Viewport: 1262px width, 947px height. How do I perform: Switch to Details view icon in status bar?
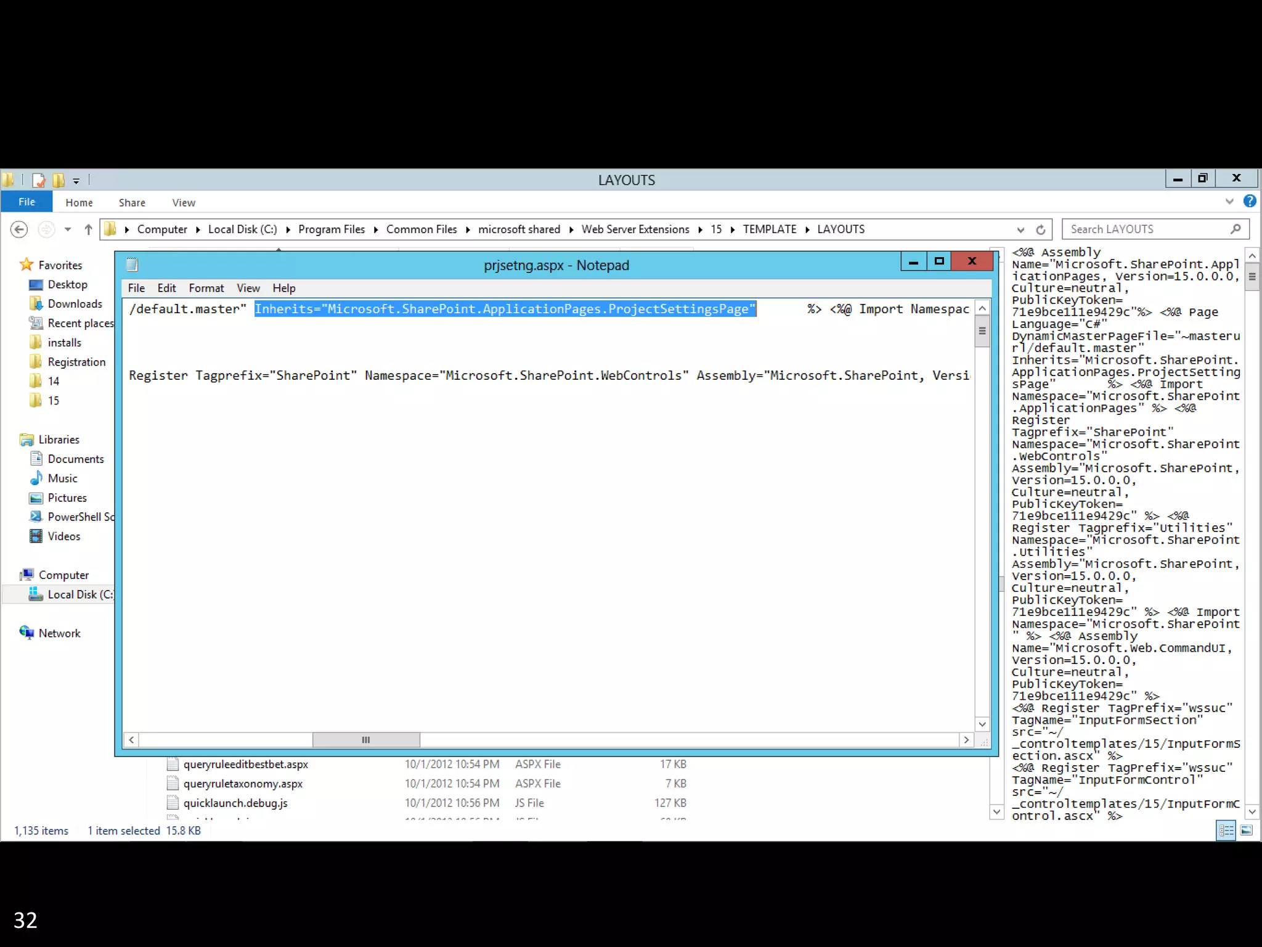pos(1226,830)
